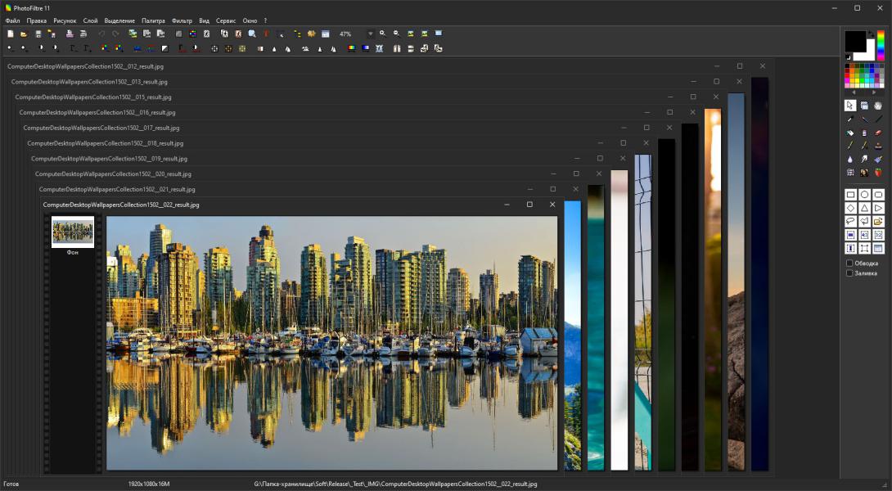Maximize the 022_result.jpg image window
The width and height of the screenshot is (892, 491).
(x=529, y=205)
